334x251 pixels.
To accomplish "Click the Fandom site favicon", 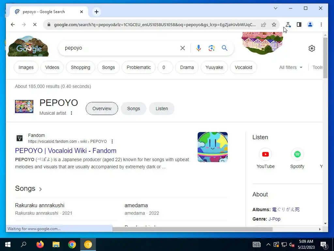I will pos(20,138).
